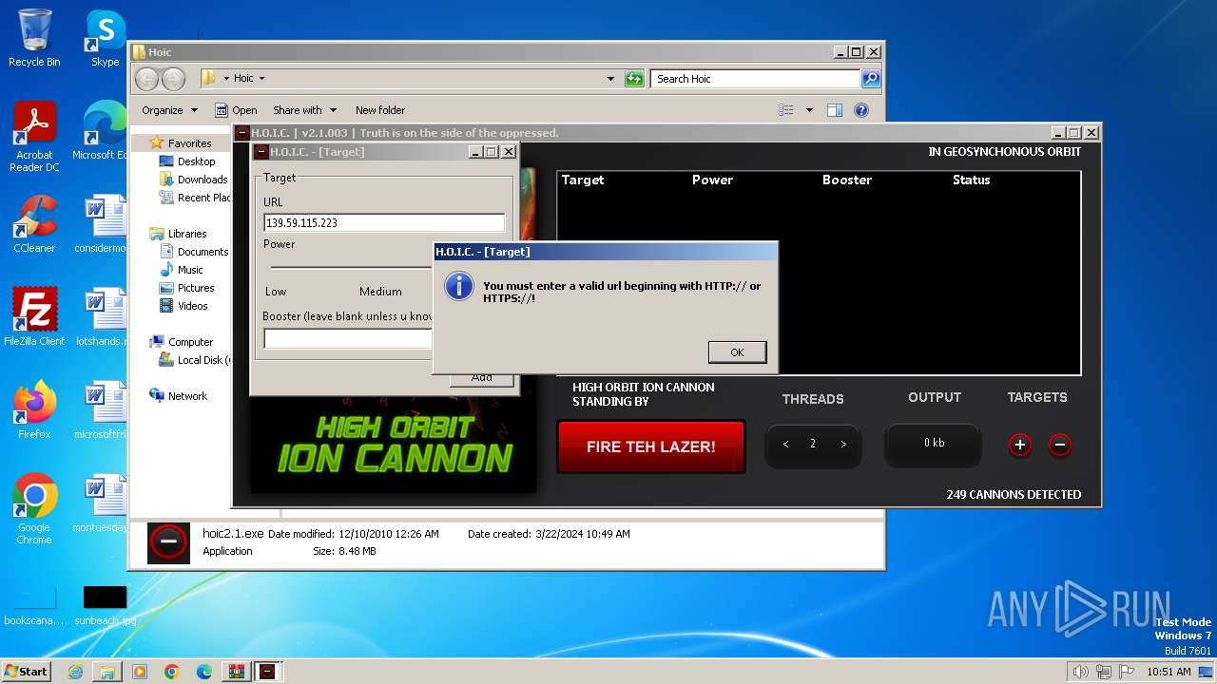Image resolution: width=1217 pixels, height=684 pixels.
Task: Open the view options dropdown arrow
Action: (809, 110)
